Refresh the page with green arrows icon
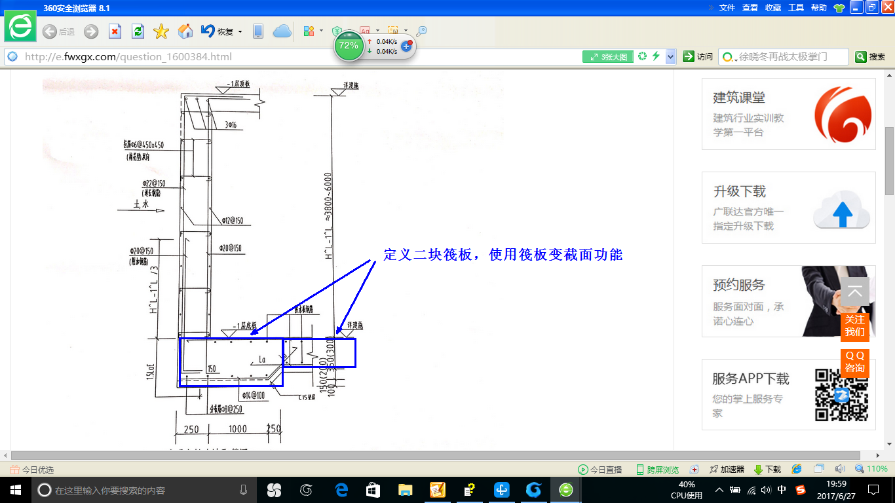Viewport: 895px width, 503px height. pyautogui.click(x=138, y=31)
